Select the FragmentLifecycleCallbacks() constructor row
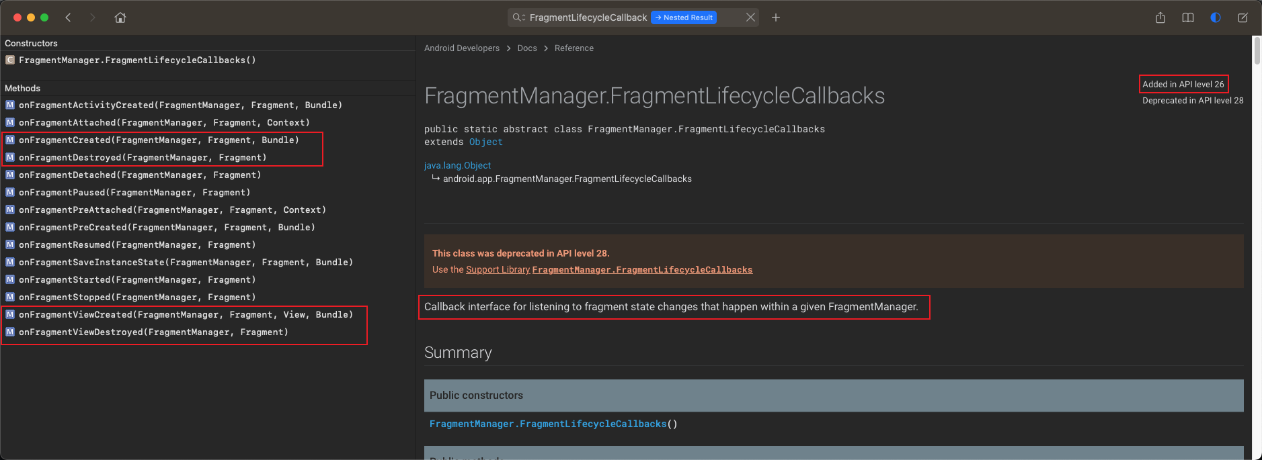The width and height of the screenshot is (1262, 460). tap(208, 60)
